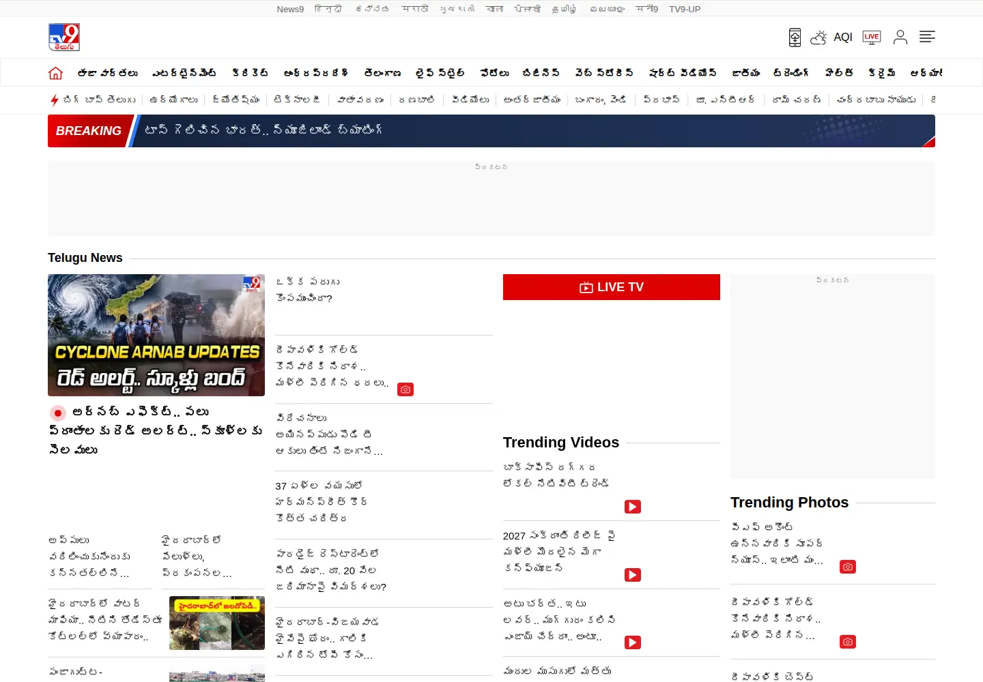Open the 37-year-old Harmanpreet Kaur story
983x682 pixels.
pyautogui.click(x=322, y=502)
